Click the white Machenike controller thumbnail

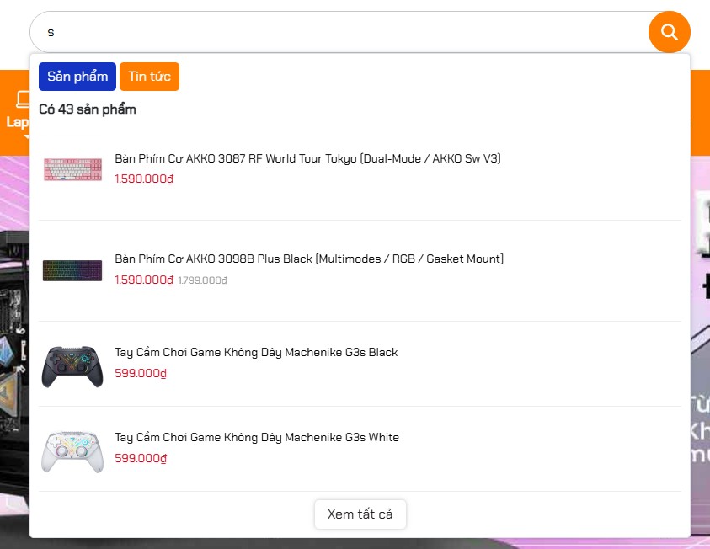coord(72,451)
